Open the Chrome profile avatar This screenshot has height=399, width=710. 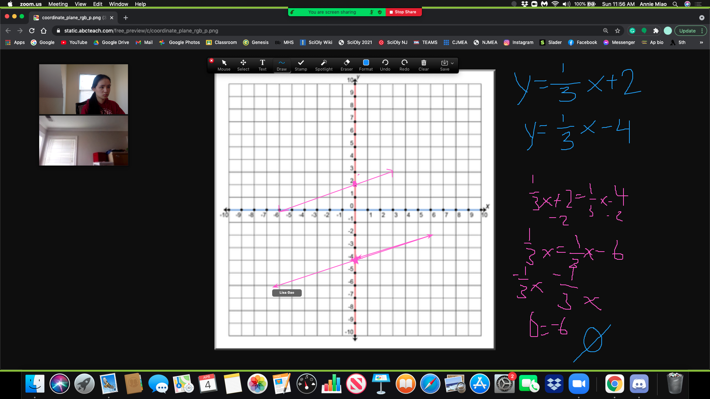[667, 31]
